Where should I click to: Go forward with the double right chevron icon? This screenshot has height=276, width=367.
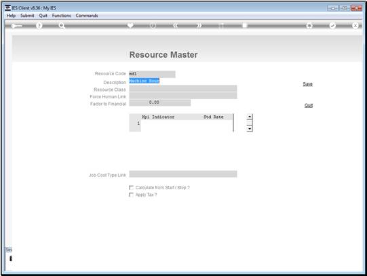199,26
